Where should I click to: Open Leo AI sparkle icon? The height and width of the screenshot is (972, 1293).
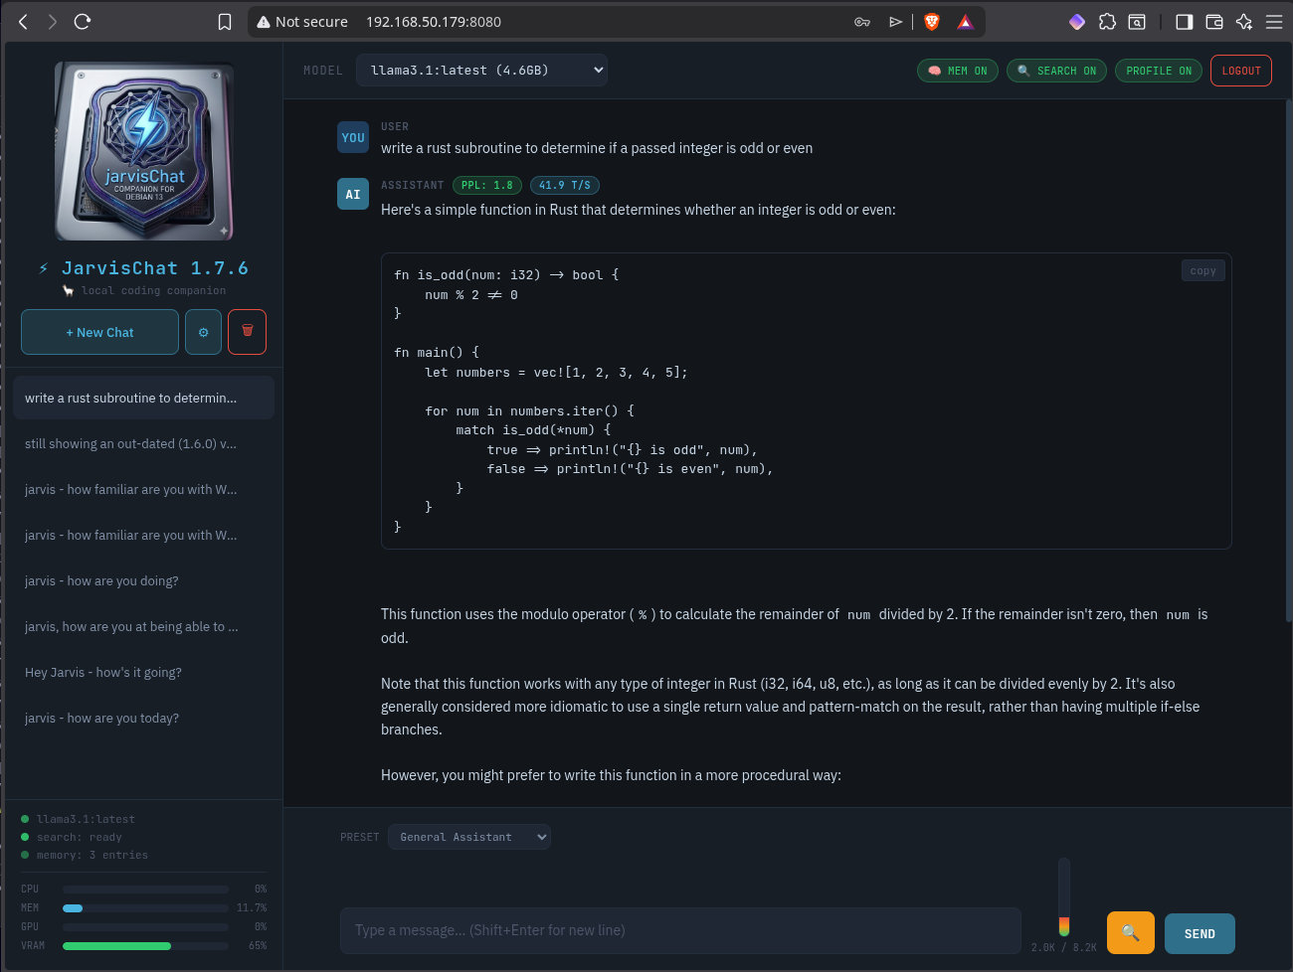pos(1244,22)
